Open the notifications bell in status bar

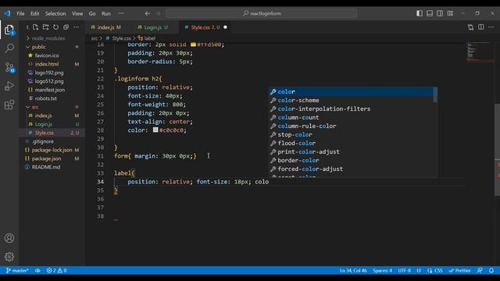491,271
